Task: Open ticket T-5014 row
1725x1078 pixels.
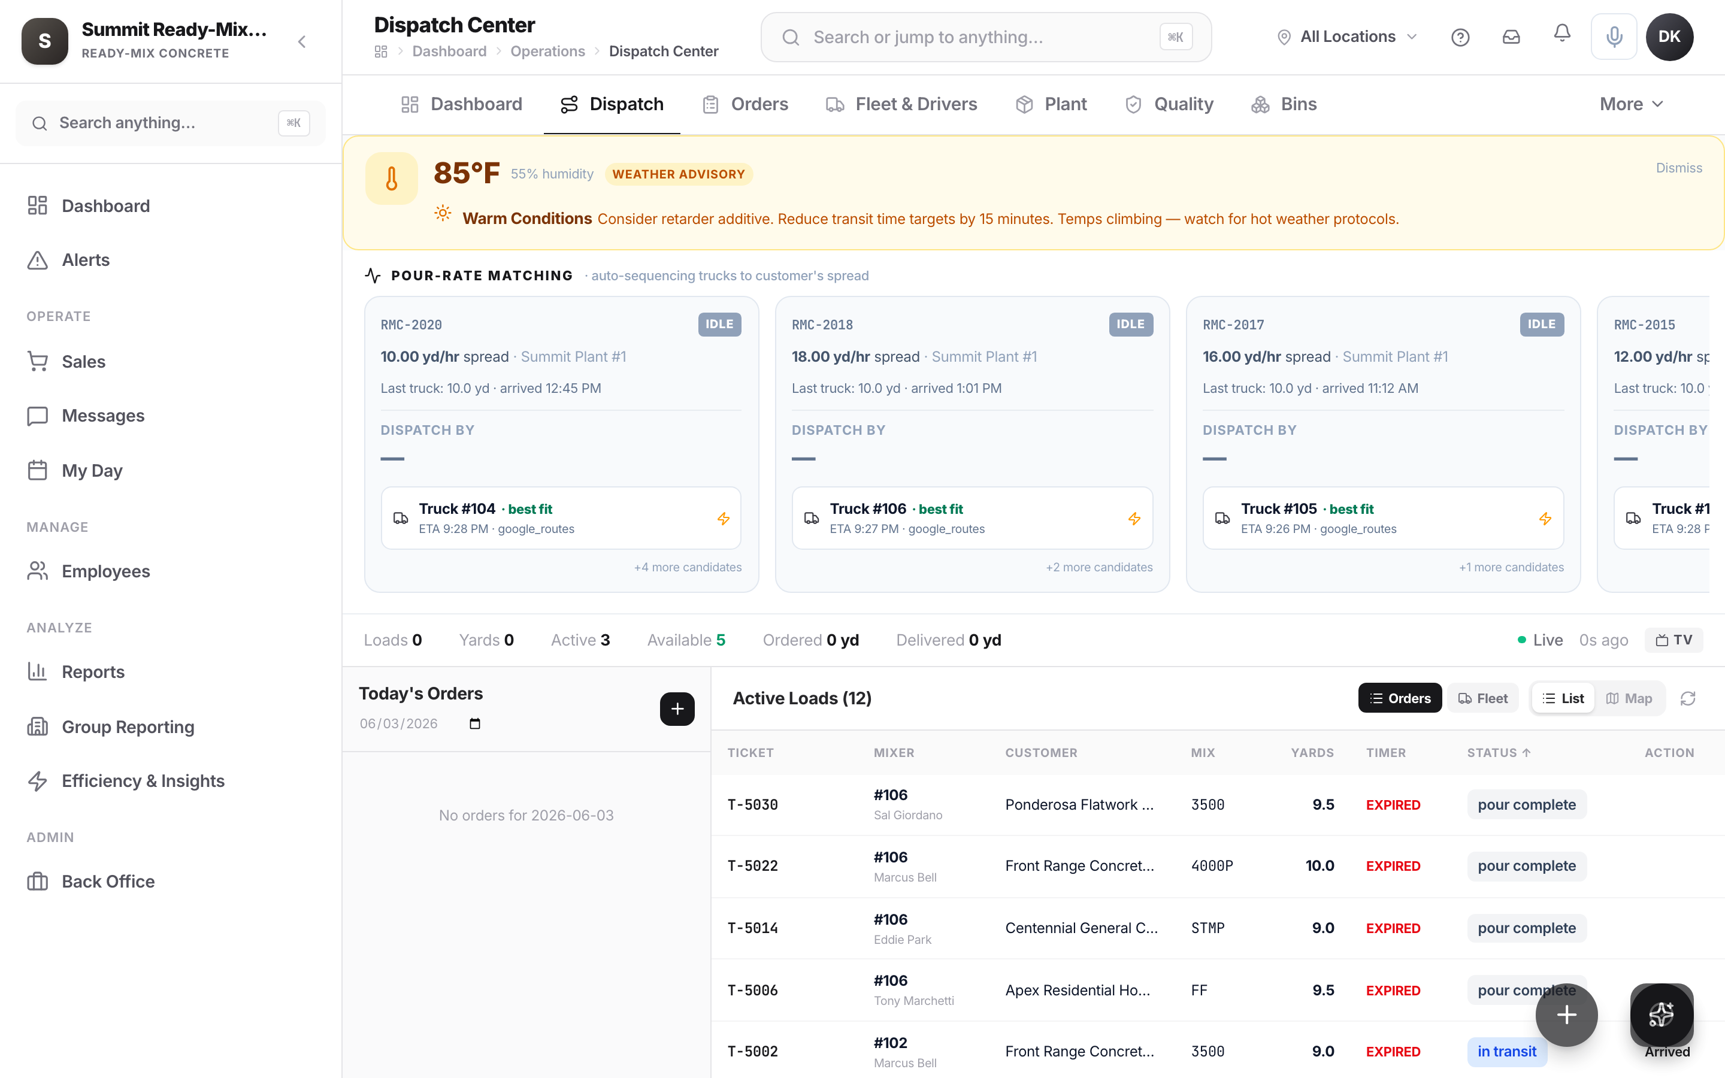Action: tap(1218, 928)
